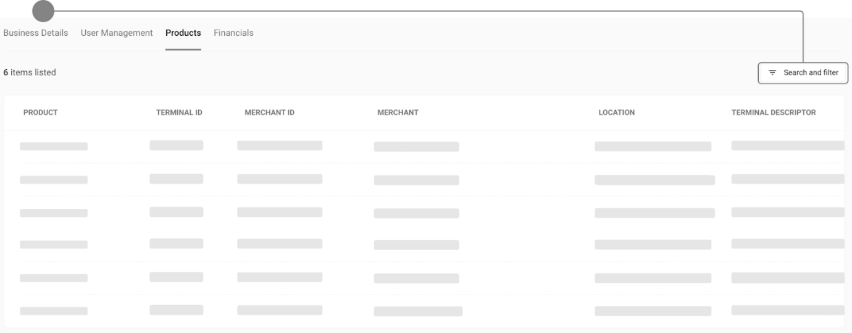This screenshot has width=852, height=333.
Task: Open the Business Details tab
Action: (x=36, y=33)
